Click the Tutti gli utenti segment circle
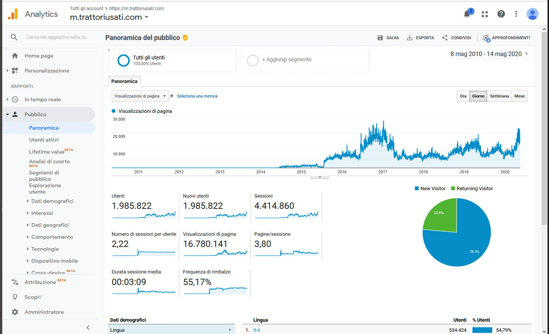 point(124,60)
